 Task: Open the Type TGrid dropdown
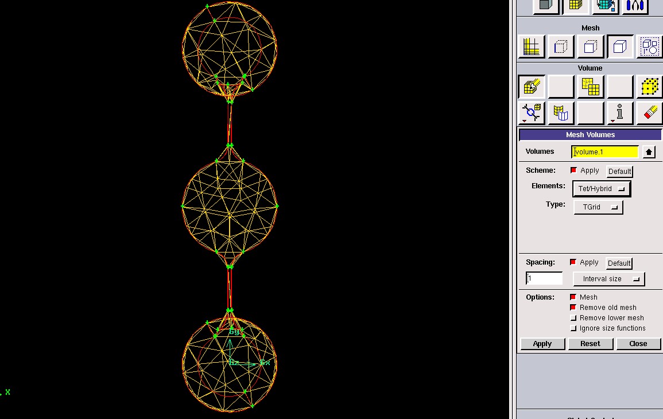tap(598, 207)
